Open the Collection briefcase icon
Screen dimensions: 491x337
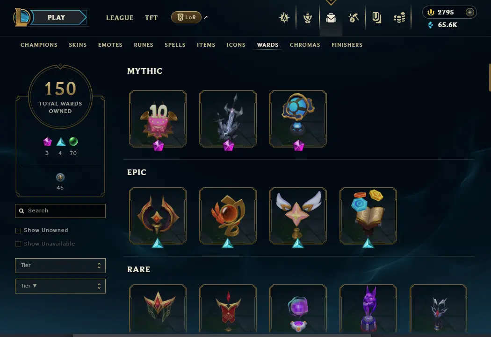[x=331, y=18]
